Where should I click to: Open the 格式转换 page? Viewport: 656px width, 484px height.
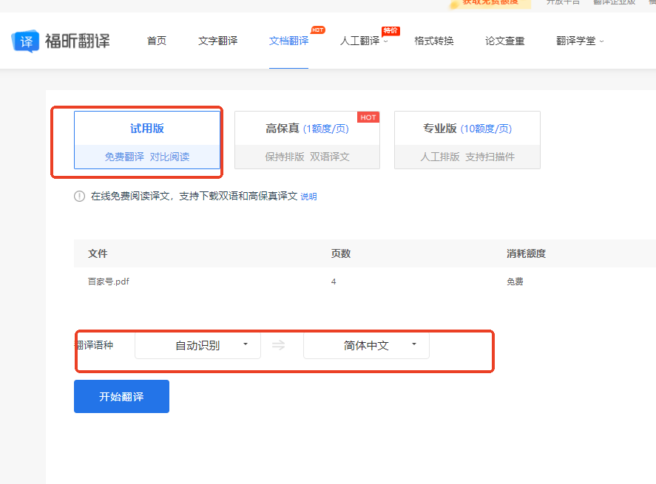click(x=433, y=41)
